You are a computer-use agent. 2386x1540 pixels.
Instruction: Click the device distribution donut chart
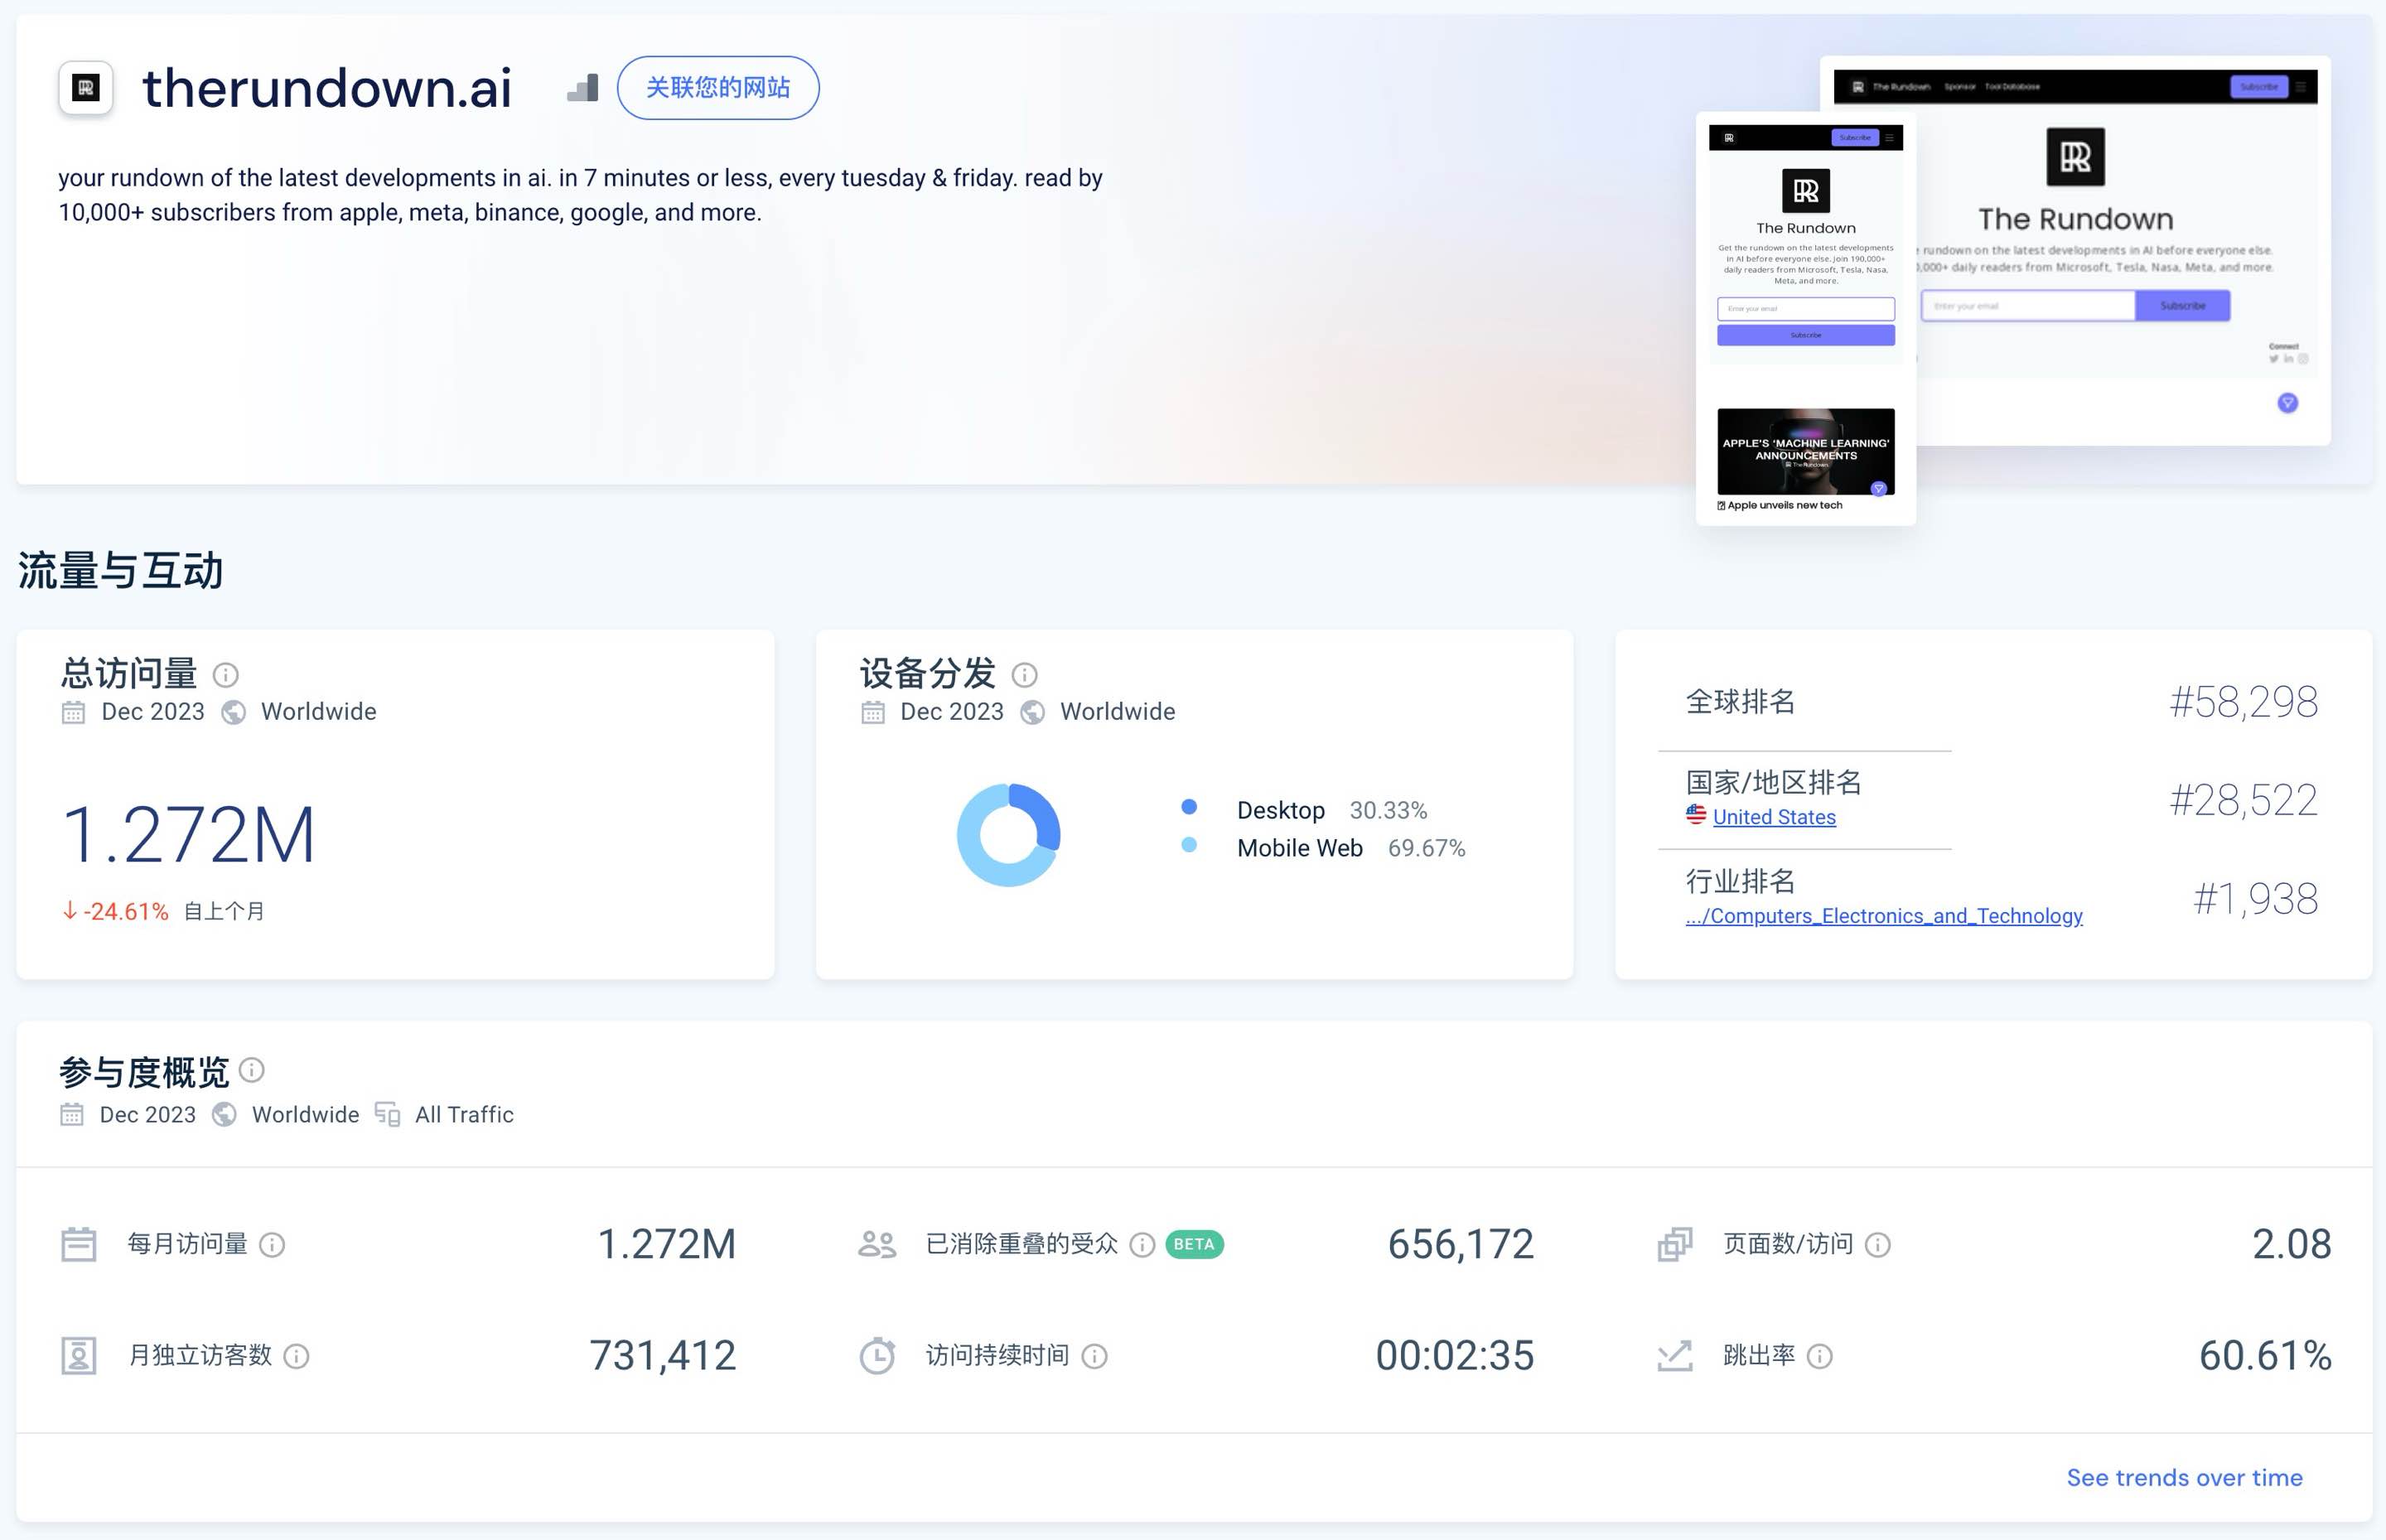(x=1009, y=835)
